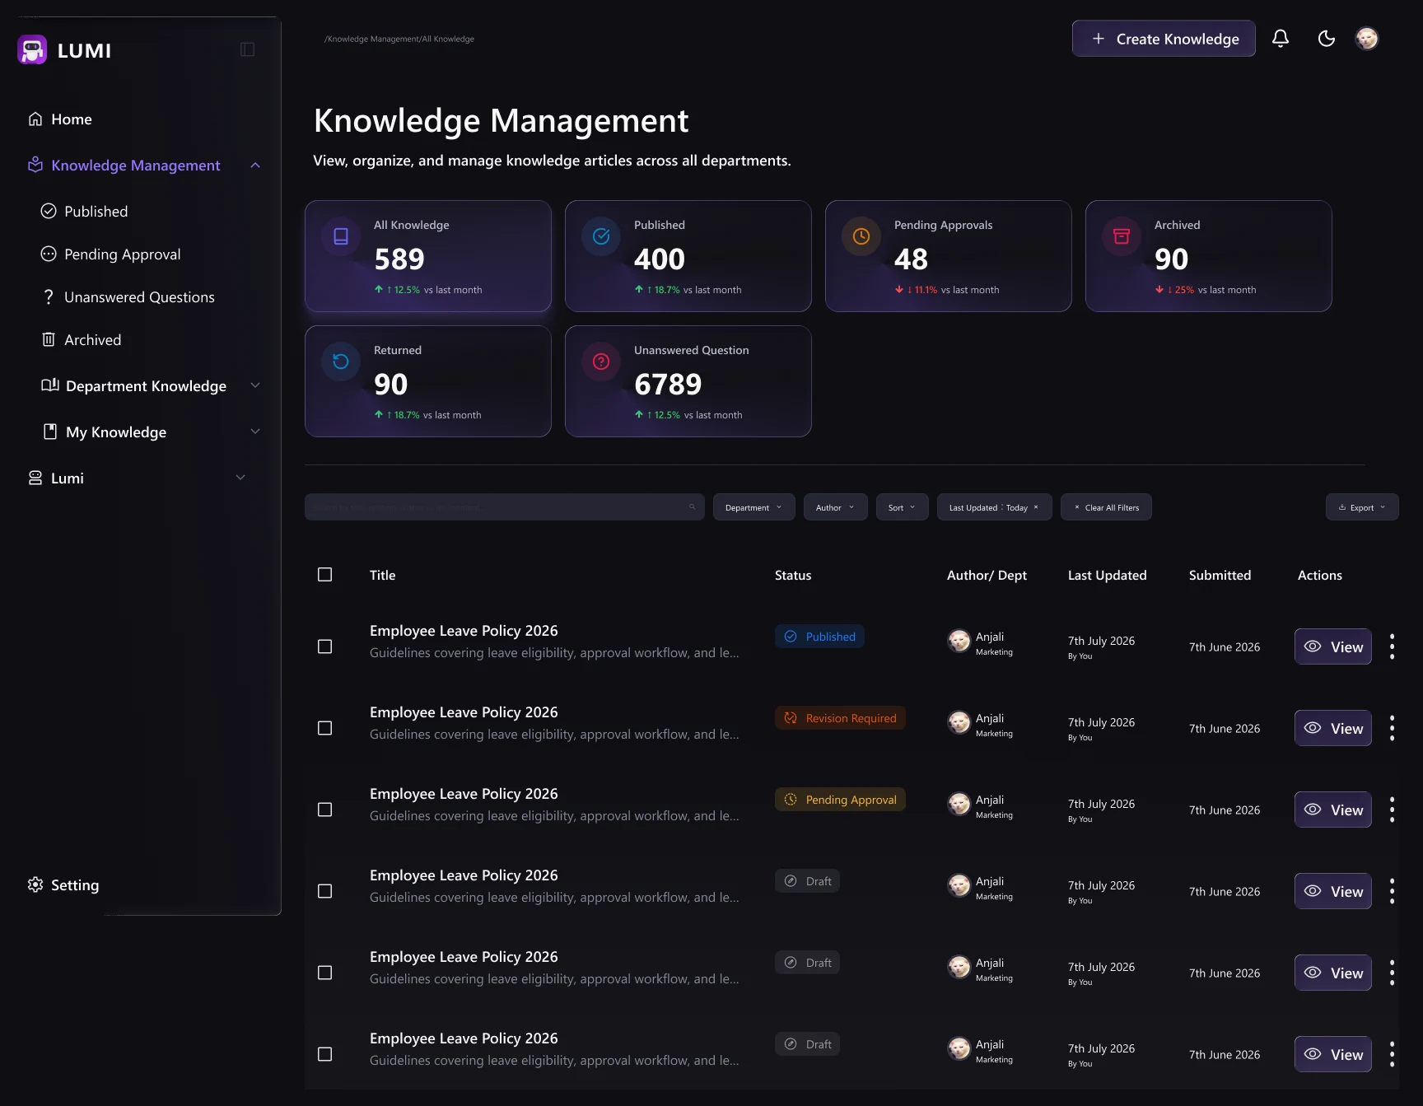Click the check icon on Published stat card
1423x1106 pixels.
click(x=601, y=237)
